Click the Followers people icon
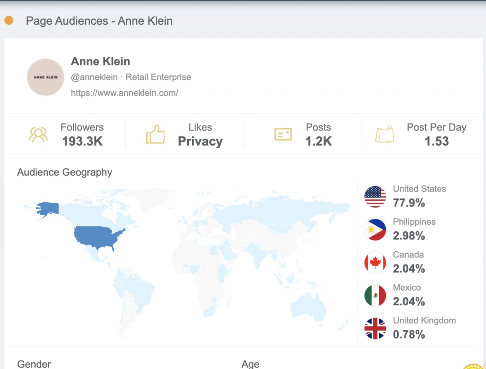Image resolution: width=486 pixels, height=369 pixels. [x=38, y=134]
